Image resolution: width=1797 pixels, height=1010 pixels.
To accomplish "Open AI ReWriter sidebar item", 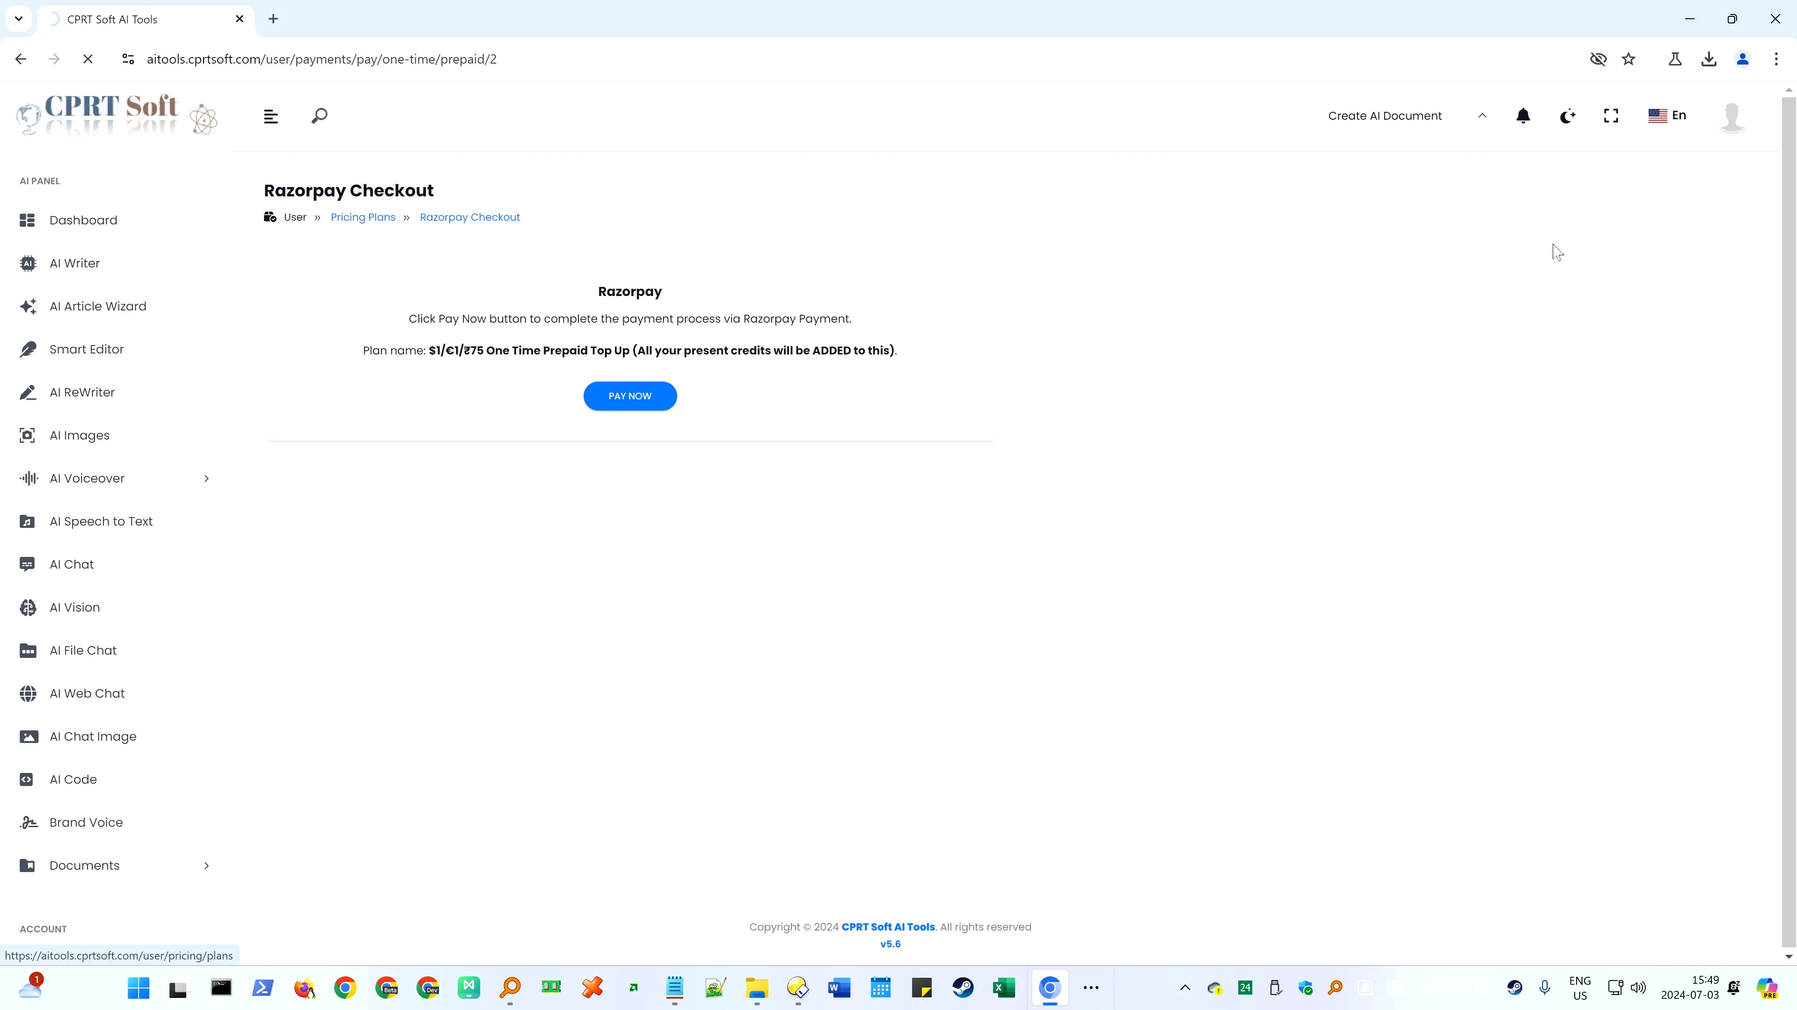I will coord(81,392).
